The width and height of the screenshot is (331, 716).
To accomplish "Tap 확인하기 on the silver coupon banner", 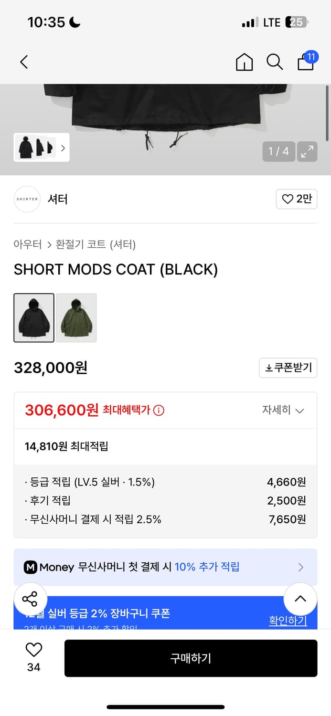I will pos(287,620).
